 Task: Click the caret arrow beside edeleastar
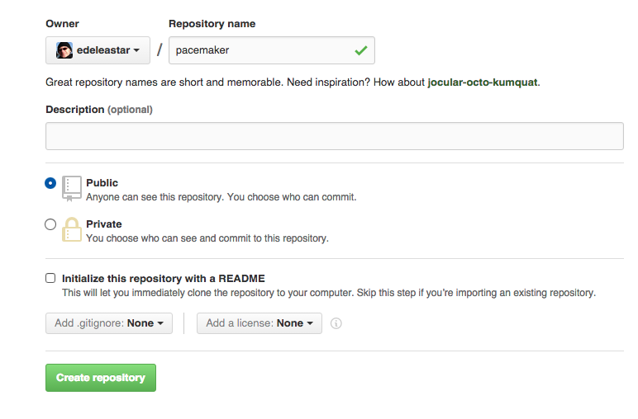pos(136,50)
